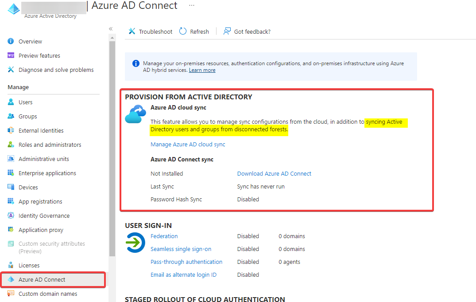
Task: Click the Application proxy icon
Action: tap(11, 229)
